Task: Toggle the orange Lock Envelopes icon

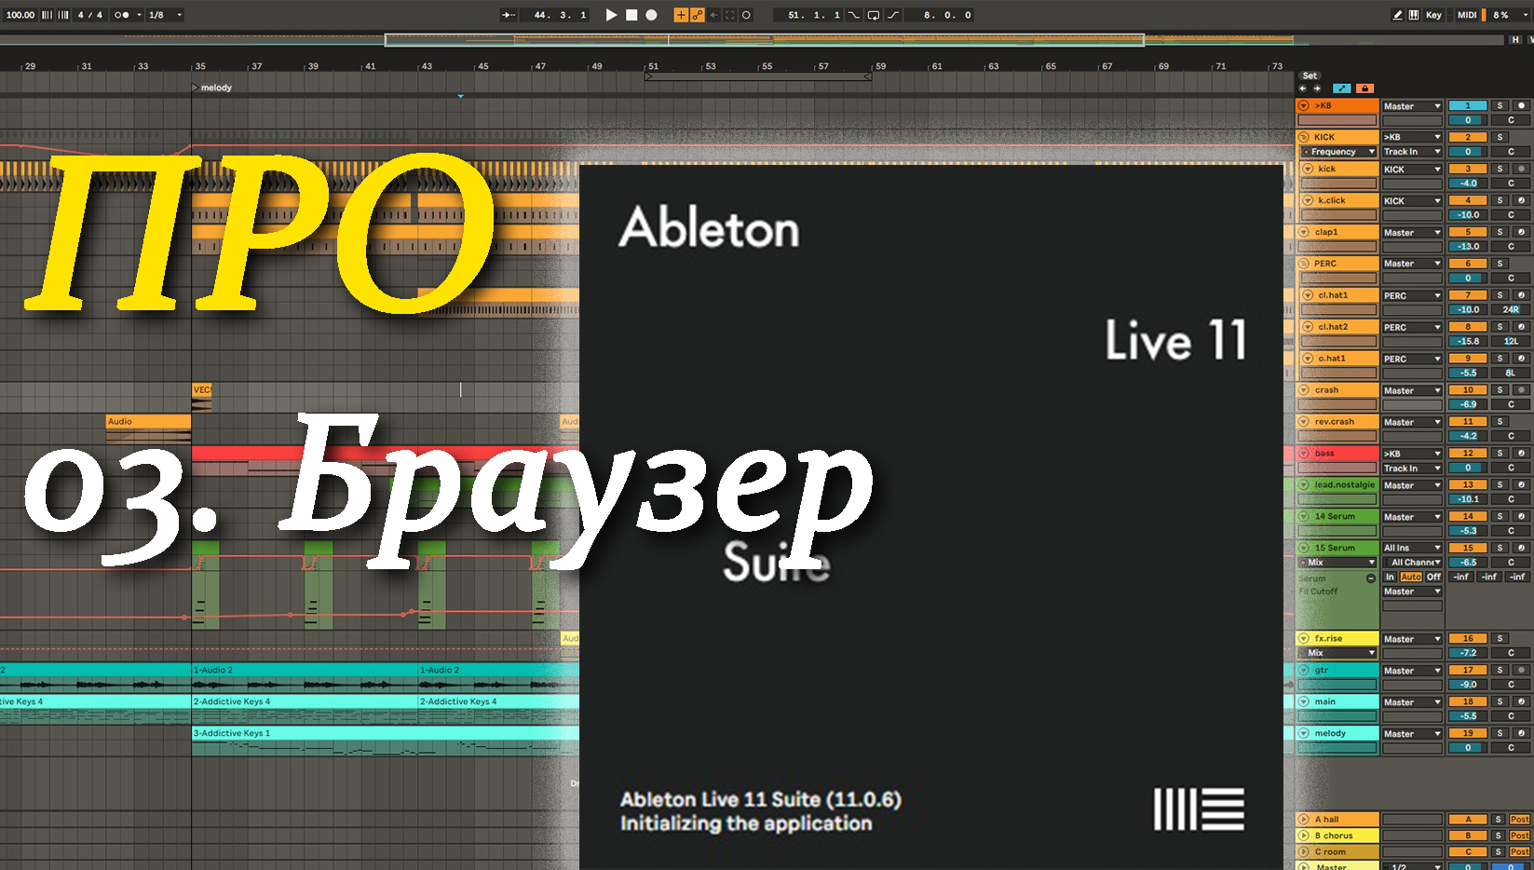Action: [1364, 88]
